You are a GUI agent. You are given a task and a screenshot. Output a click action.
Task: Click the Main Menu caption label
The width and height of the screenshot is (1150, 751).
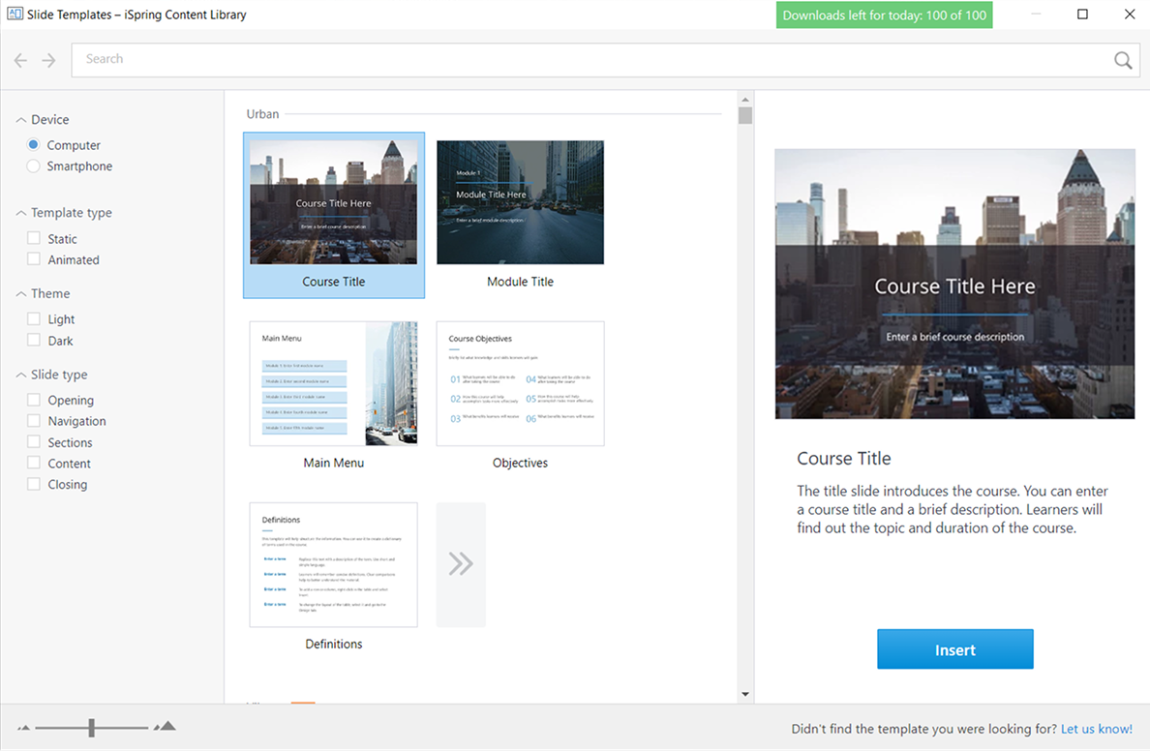[x=334, y=463]
